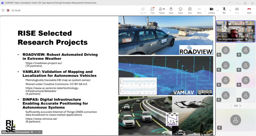Click the (9 partners) text

[33, 122]
